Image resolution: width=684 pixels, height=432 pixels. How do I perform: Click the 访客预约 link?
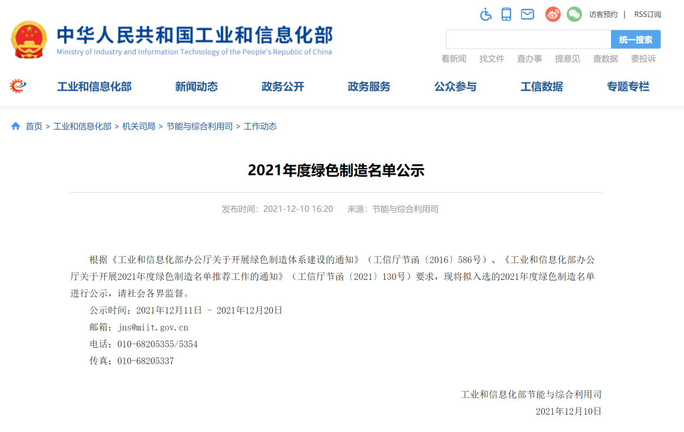point(603,15)
